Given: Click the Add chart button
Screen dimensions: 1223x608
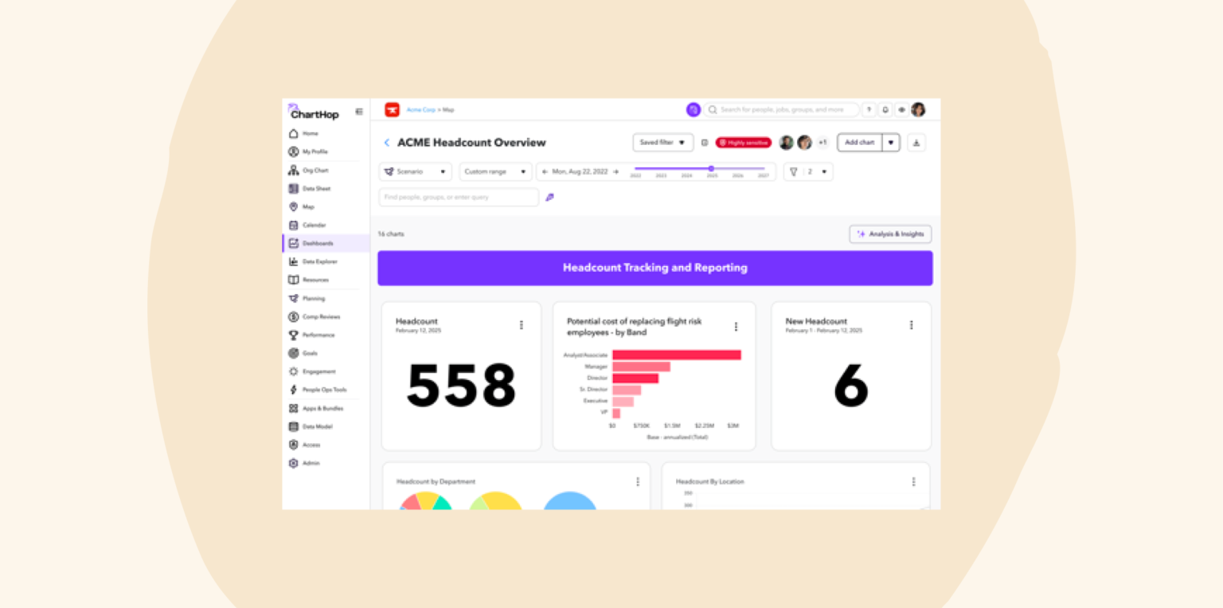Looking at the screenshot, I should 860,143.
